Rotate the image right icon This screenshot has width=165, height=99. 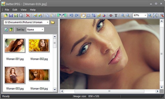coord(64,15)
